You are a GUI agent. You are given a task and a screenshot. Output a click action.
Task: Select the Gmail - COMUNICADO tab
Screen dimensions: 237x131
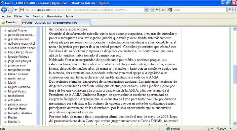(56, 23)
